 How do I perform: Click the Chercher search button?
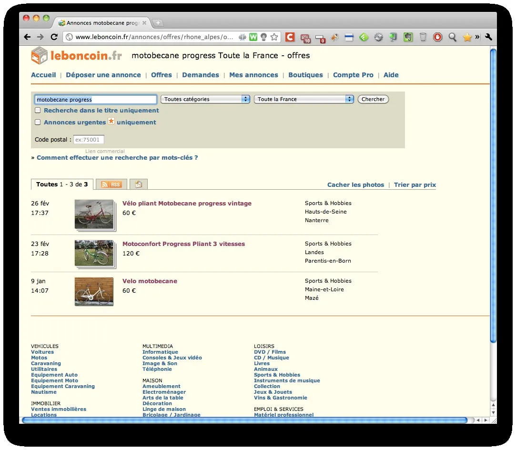373,99
